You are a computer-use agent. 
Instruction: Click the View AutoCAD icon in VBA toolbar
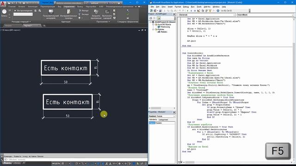click(x=151, y=11)
